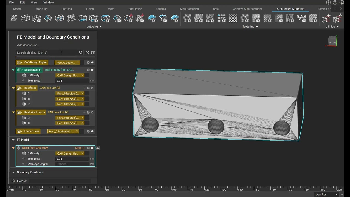
Task: Open the Edit menu
Action: 22,2
